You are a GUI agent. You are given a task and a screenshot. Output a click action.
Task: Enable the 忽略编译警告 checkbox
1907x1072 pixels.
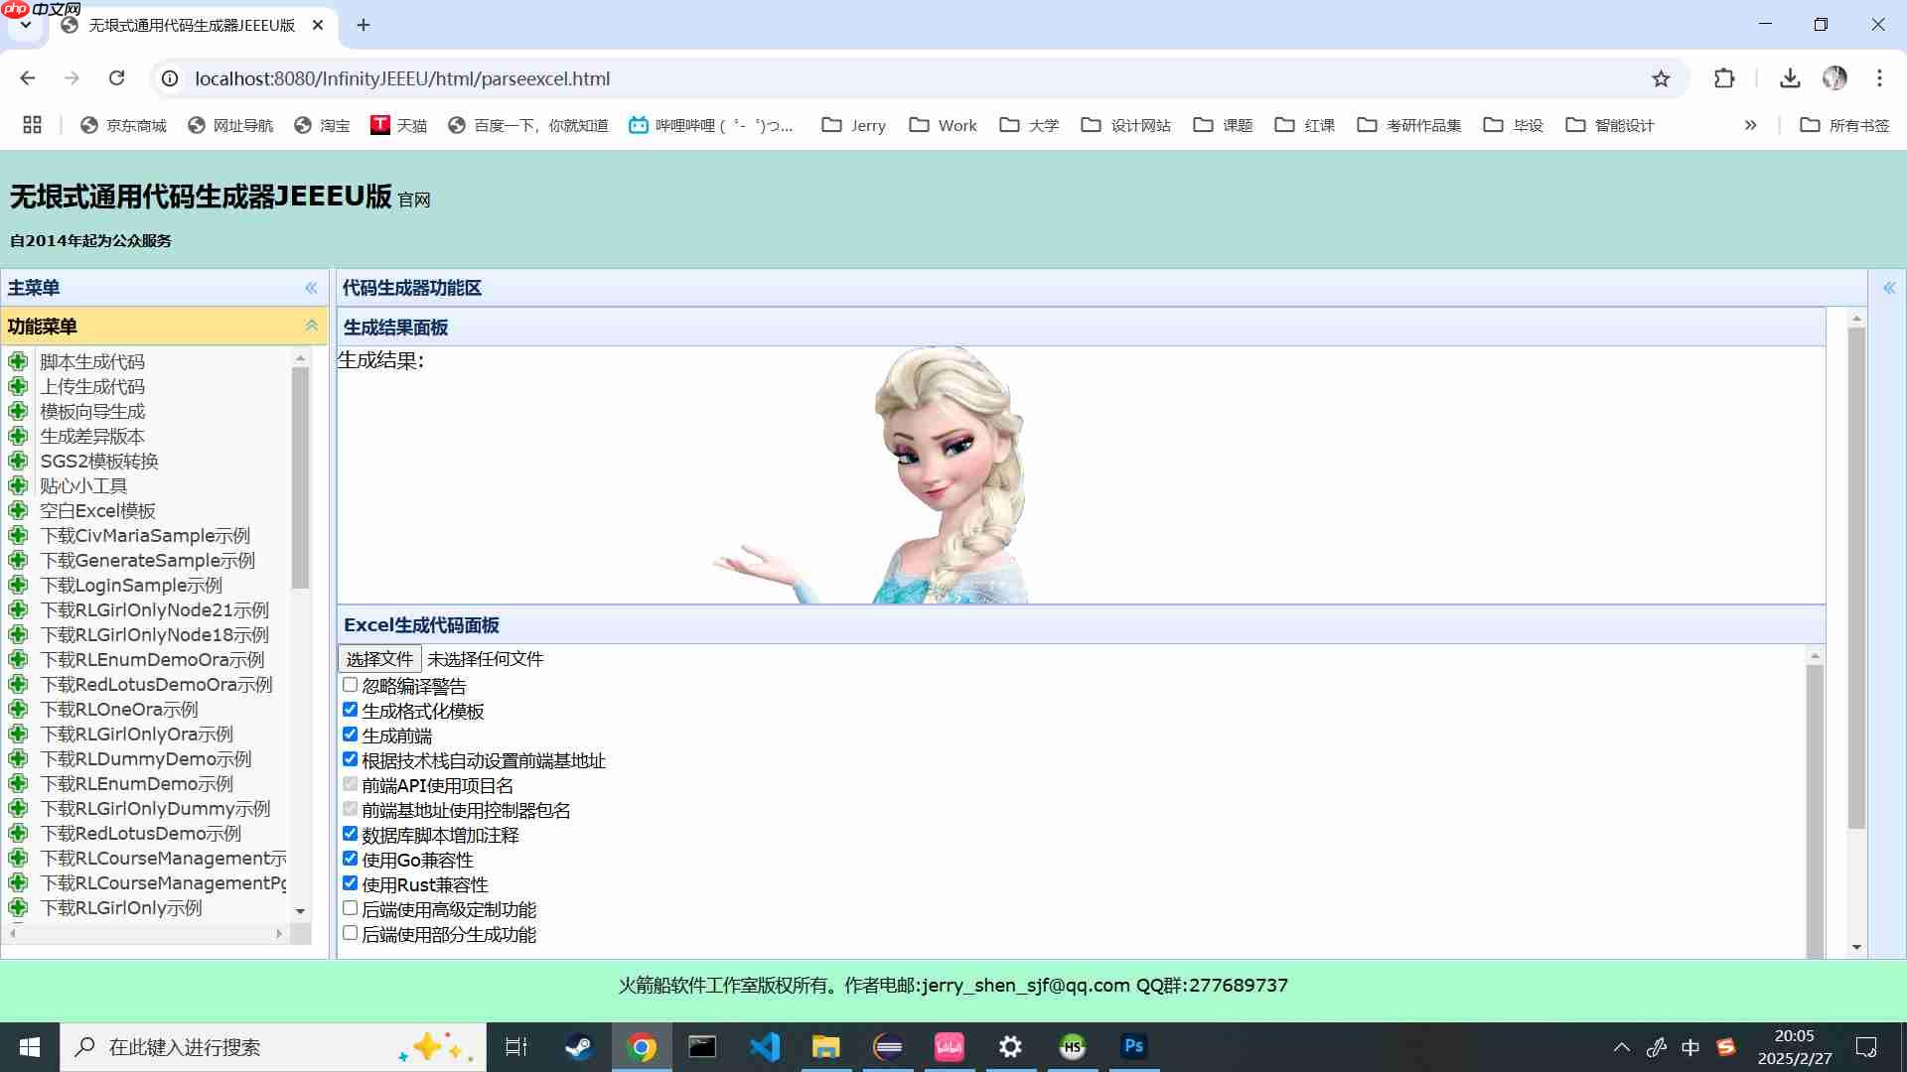click(x=350, y=684)
